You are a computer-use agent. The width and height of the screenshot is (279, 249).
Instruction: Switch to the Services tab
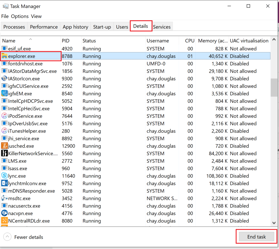coord(162,27)
